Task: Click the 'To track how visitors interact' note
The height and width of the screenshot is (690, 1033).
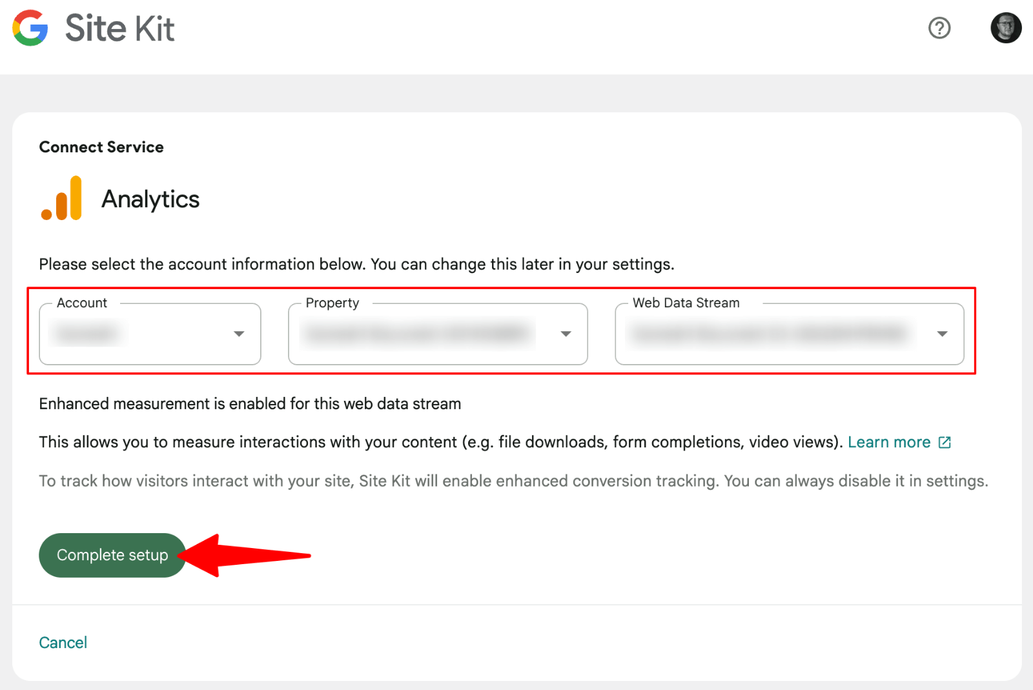Action: pyautogui.click(x=513, y=482)
